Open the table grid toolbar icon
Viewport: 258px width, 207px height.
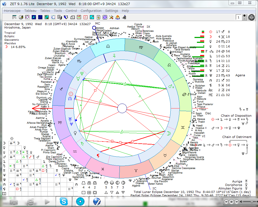(14, 17)
